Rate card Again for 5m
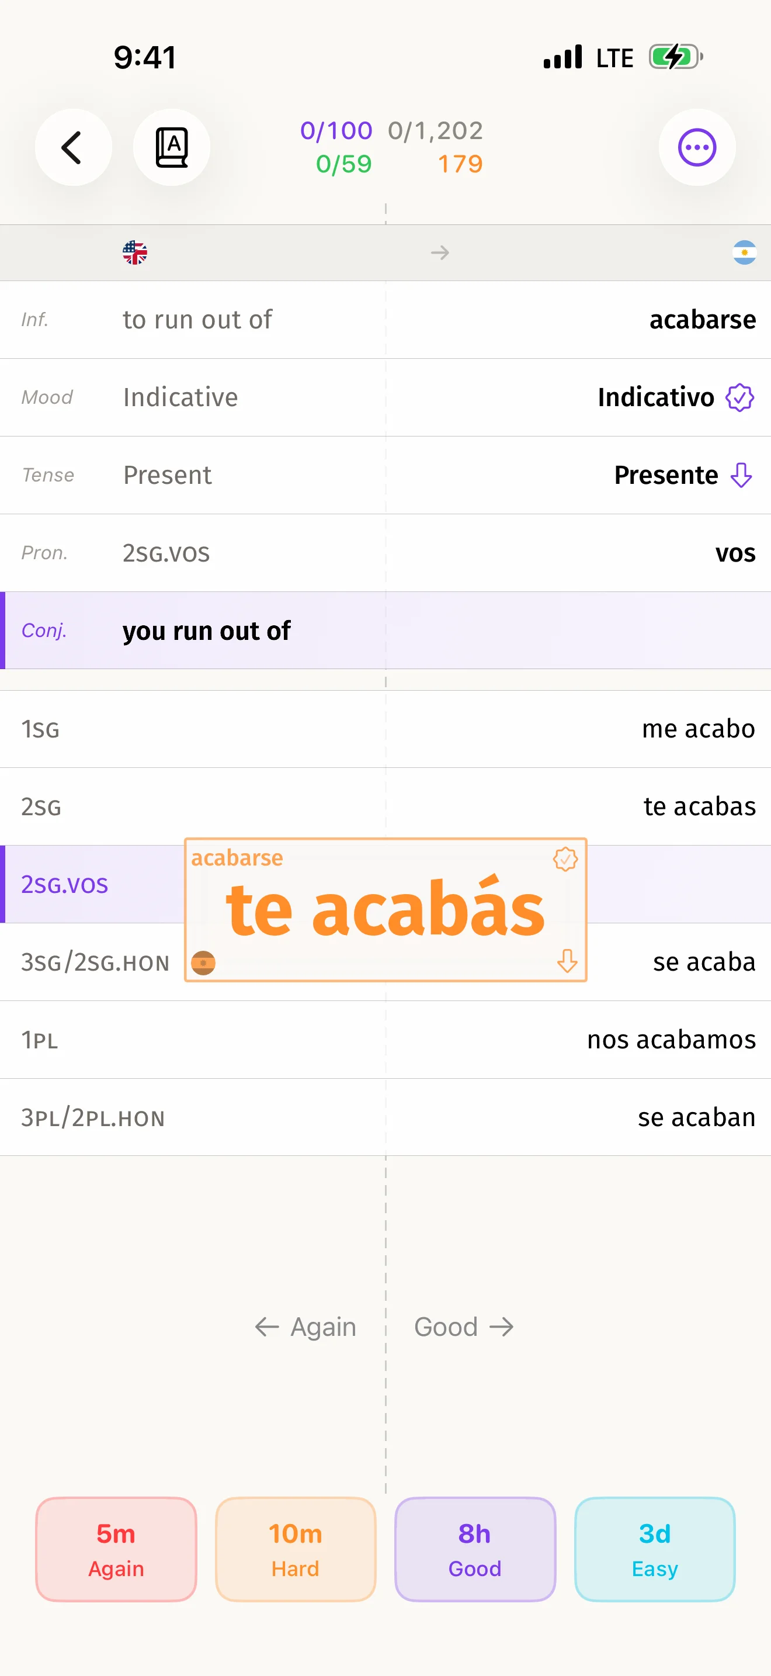 point(116,1549)
